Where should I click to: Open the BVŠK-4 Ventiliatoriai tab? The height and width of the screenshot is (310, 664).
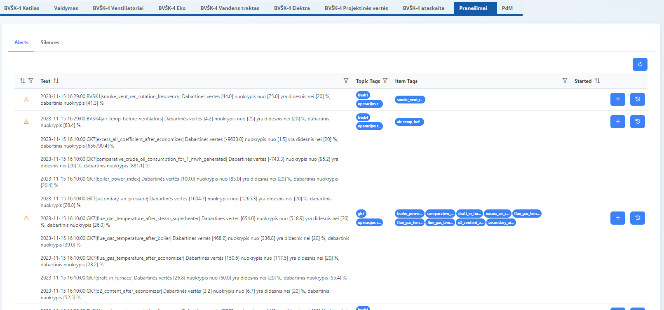(x=118, y=8)
